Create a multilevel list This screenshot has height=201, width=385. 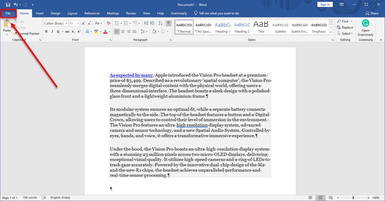tap(135, 23)
